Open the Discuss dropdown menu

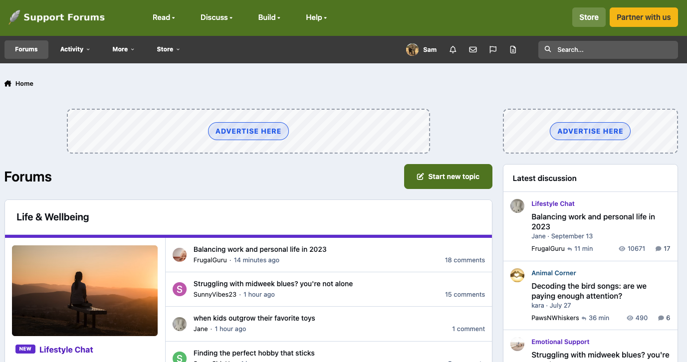pos(217,17)
